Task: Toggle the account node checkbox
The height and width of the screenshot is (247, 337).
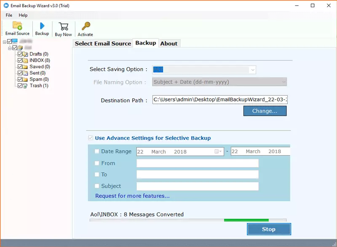Action: click(x=15, y=48)
